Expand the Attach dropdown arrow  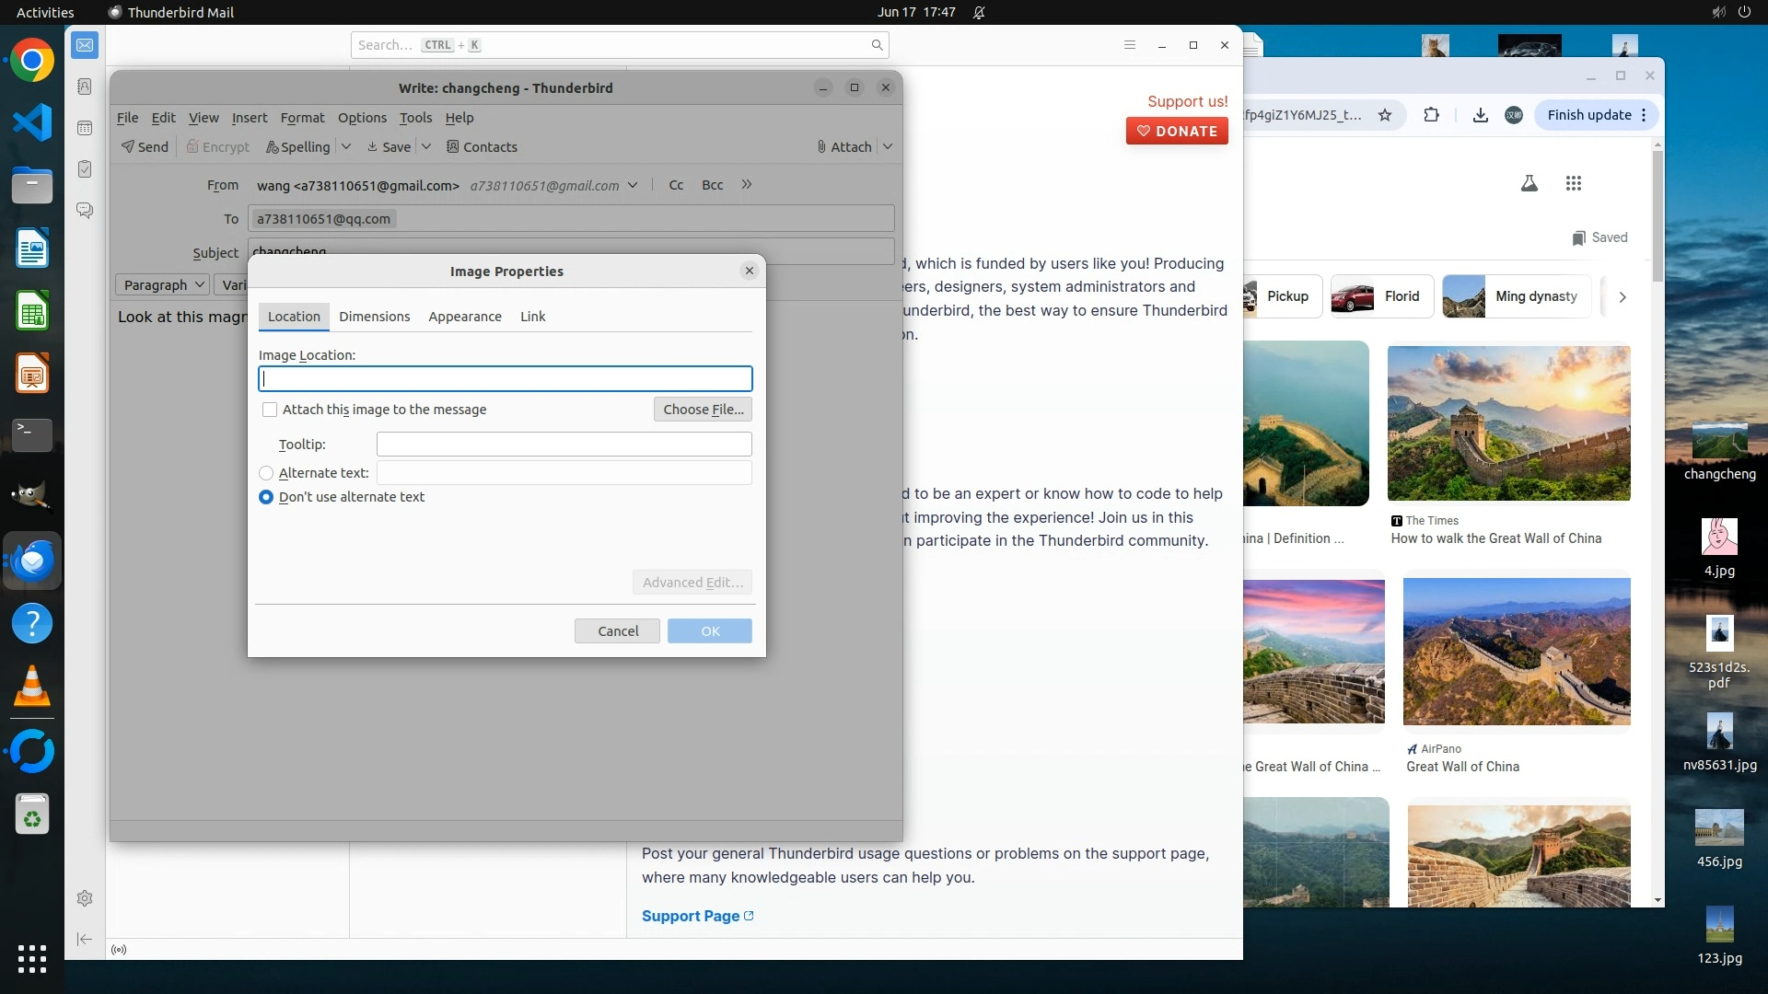(888, 146)
